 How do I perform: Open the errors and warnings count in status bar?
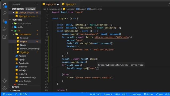(24, 94)
